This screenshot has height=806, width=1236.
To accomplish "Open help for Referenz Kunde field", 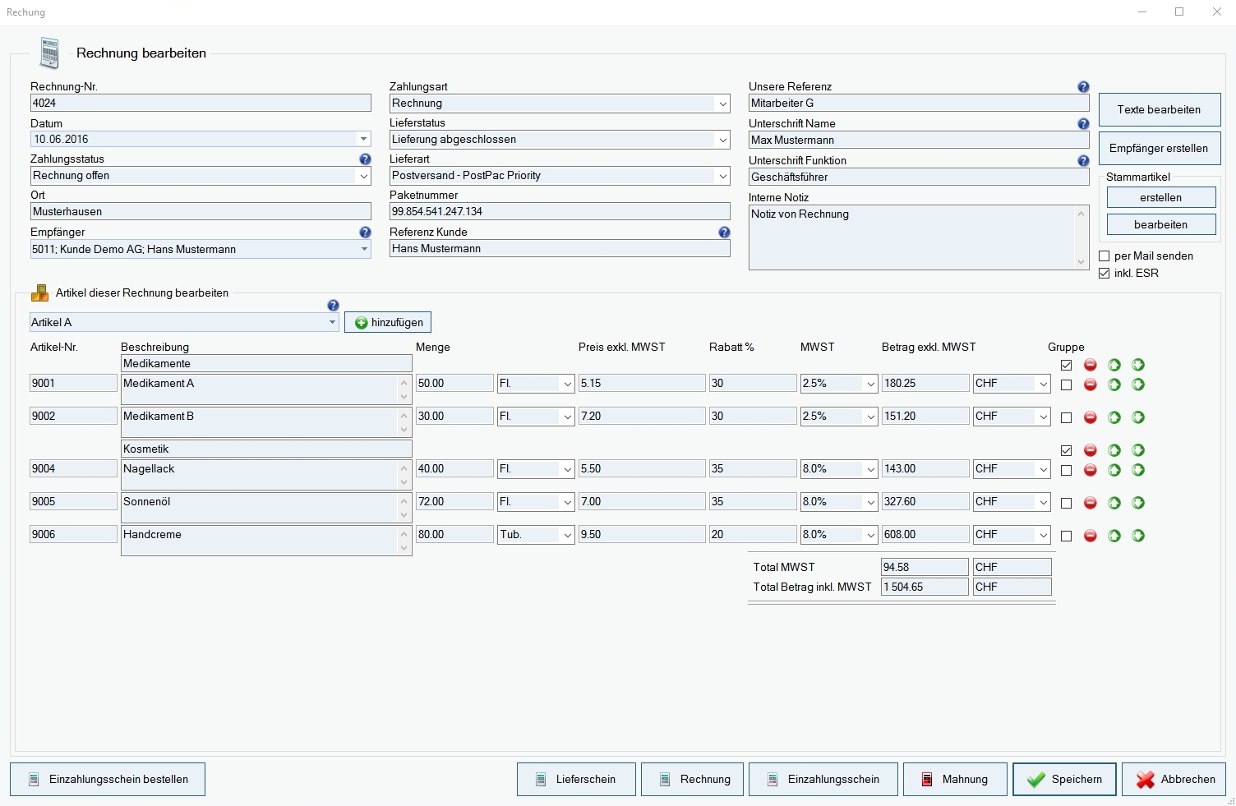I will pyautogui.click(x=724, y=233).
